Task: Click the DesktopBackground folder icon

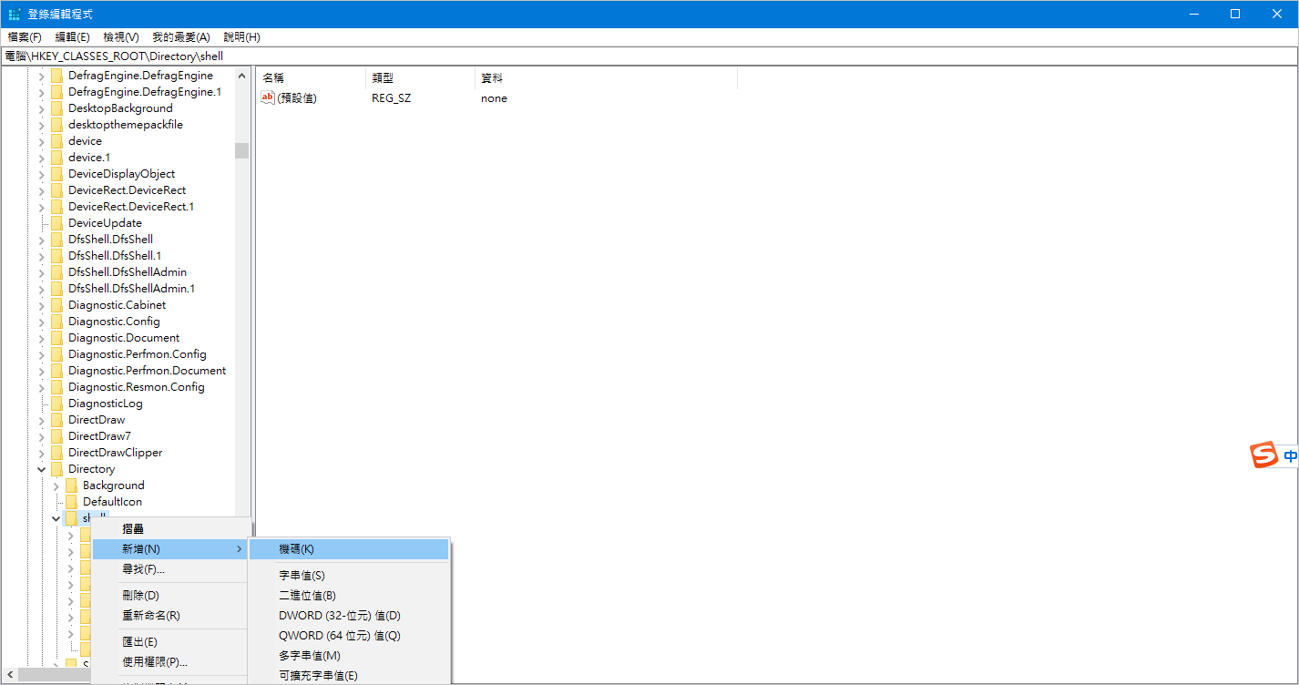Action: (57, 108)
